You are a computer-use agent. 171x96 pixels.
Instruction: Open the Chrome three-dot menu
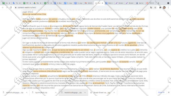pyautogui.click(x=168, y=8)
